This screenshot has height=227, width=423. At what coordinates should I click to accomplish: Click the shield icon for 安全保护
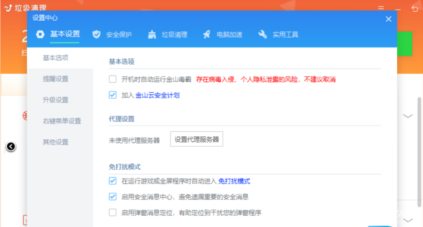(97, 34)
